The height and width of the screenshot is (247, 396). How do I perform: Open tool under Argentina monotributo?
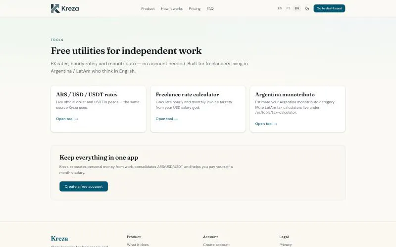coord(266,124)
